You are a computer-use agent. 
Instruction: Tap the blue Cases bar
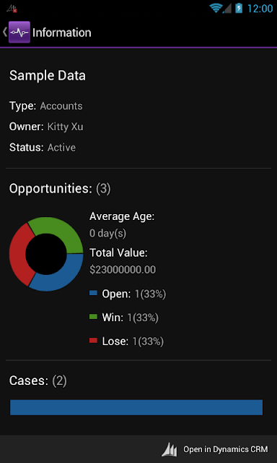[x=136, y=407]
